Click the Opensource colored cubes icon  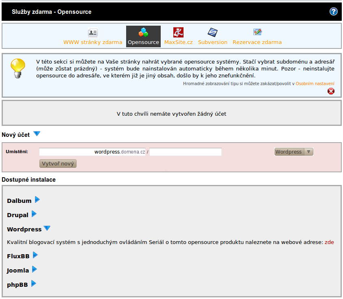tap(143, 33)
